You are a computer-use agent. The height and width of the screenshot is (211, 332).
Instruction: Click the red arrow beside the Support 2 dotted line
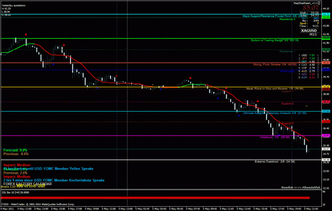(258, 102)
